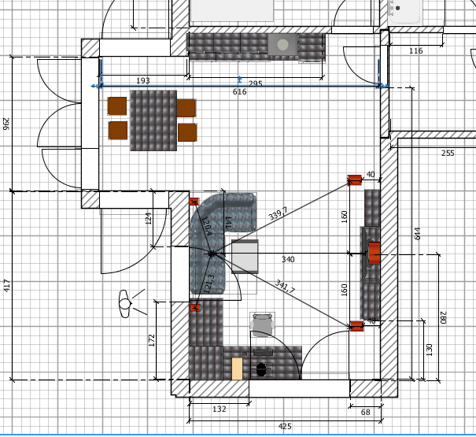Click the 339.7 diagonal dimension label

277,213
